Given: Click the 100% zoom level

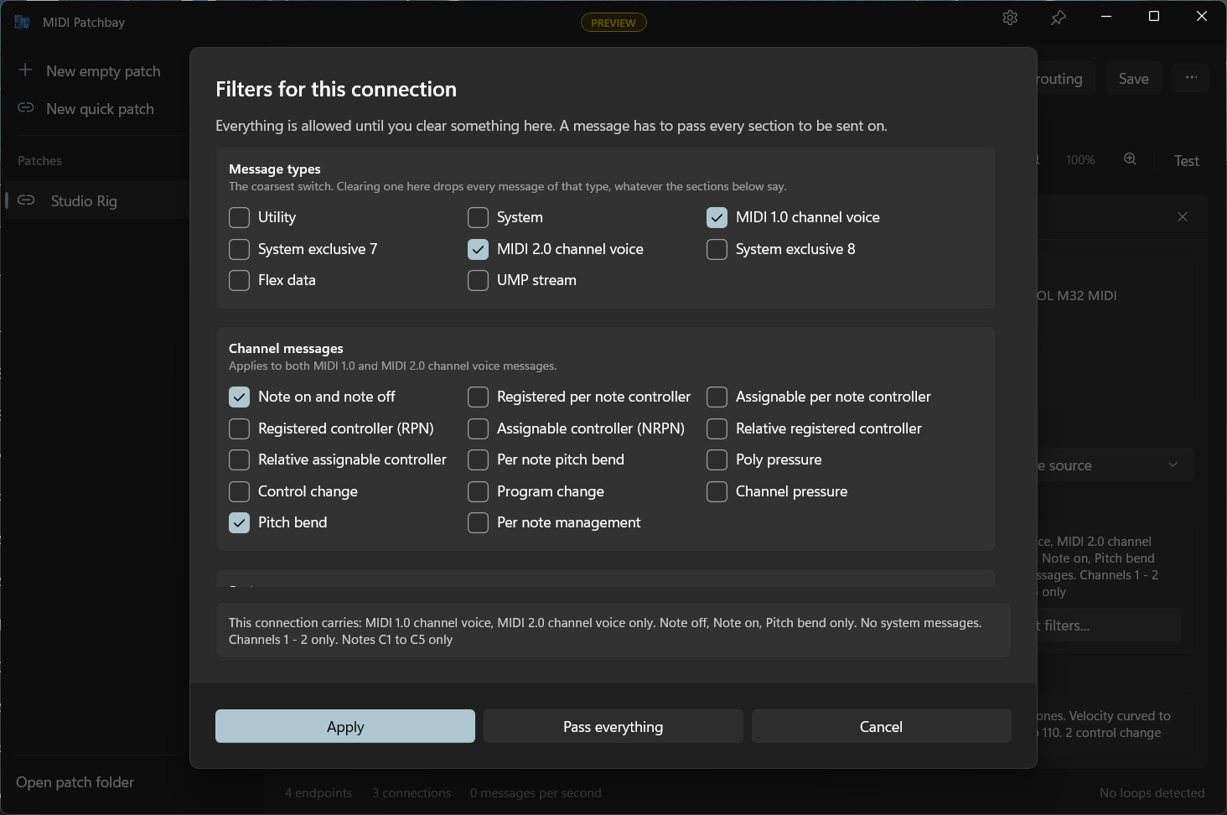Looking at the screenshot, I should point(1080,159).
